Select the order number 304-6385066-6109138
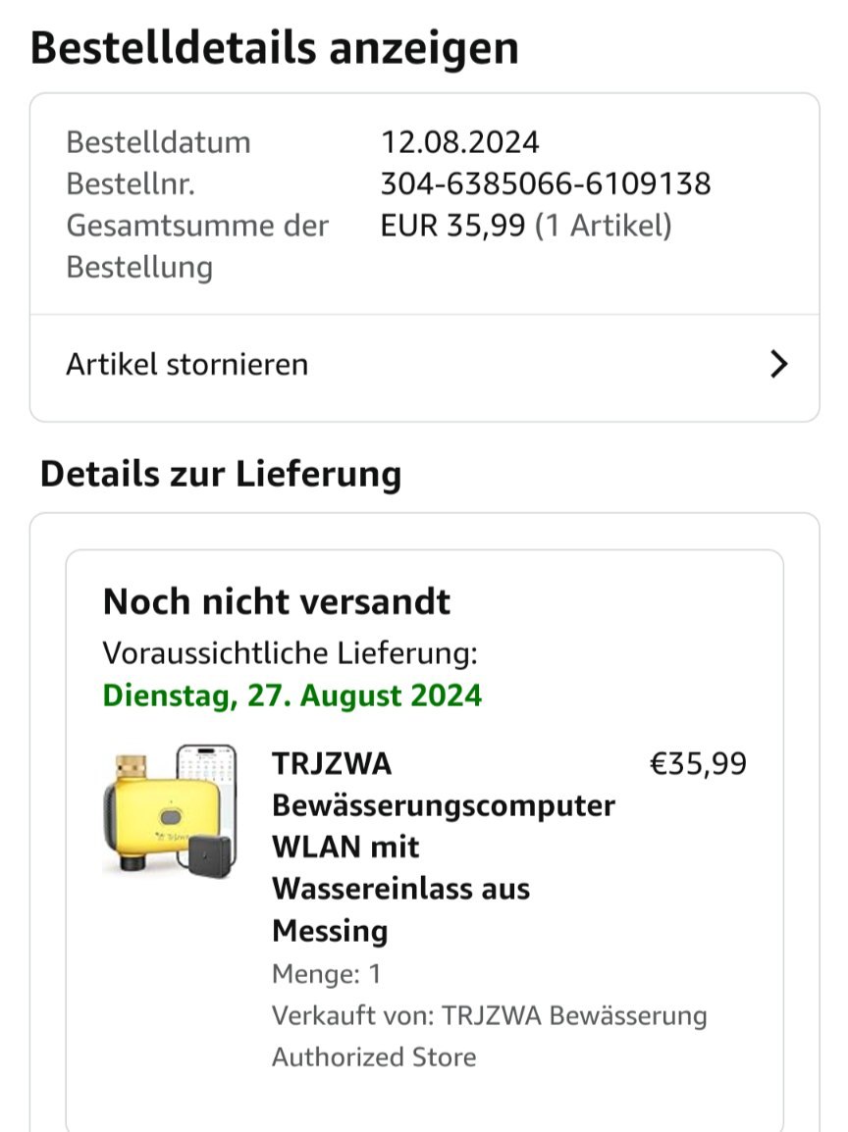This screenshot has width=848, height=1132. [546, 184]
